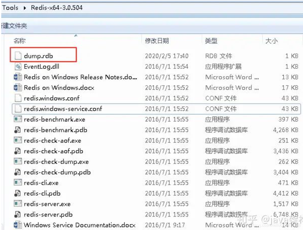The width and height of the screenshot is (303, 230).
Task: Click the redis-benchmark.exe application icon
Action: point(18,119)
